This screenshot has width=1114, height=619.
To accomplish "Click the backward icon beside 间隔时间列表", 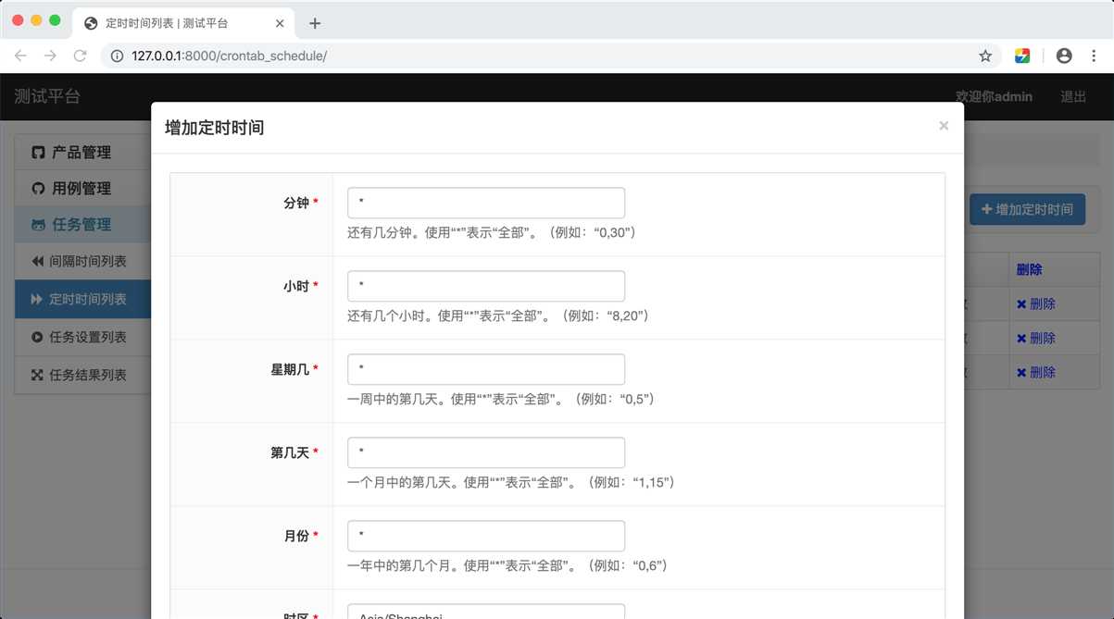I will (38, 261).
